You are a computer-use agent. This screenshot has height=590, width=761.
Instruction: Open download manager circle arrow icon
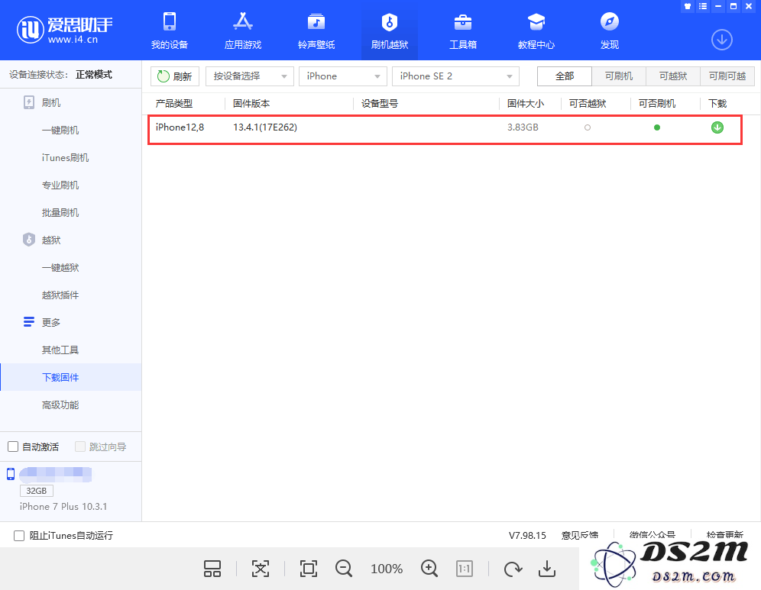(x=722, y=40)
